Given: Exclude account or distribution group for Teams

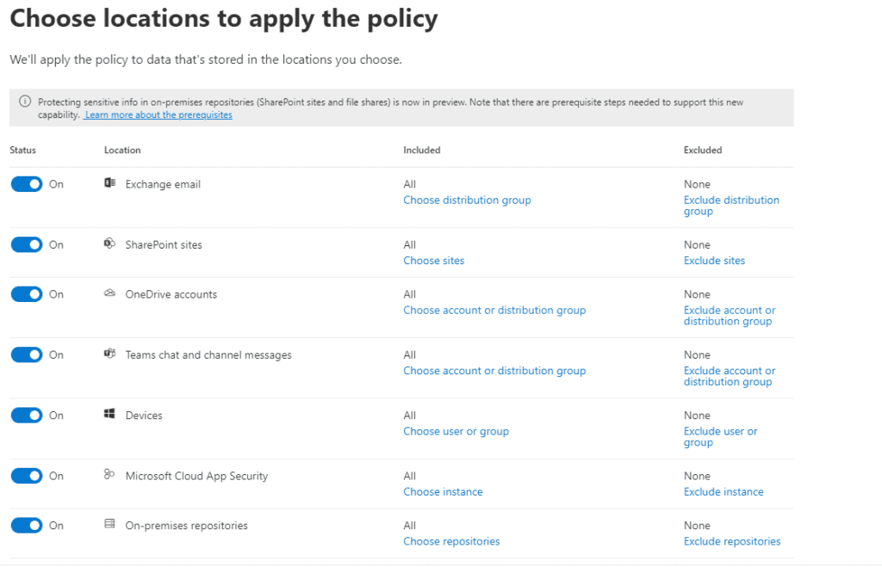Looking at the screenshot, I should pyautogui.click(x=730, y=377).
